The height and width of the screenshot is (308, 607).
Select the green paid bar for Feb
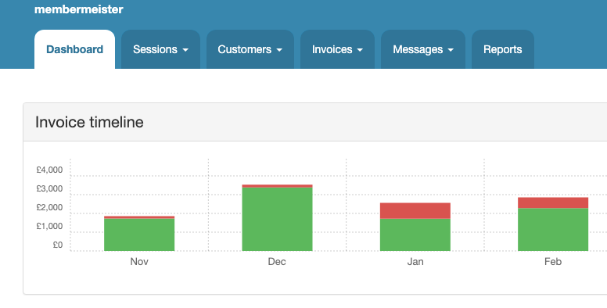click(x=553, y=230)
